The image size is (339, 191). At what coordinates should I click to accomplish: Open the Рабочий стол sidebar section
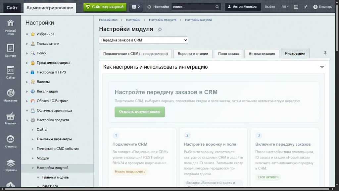click(10, 27)
